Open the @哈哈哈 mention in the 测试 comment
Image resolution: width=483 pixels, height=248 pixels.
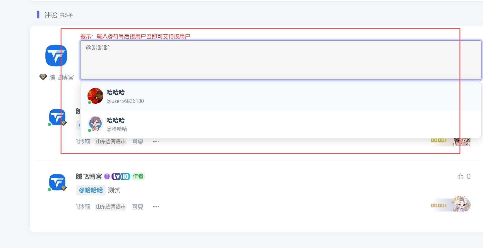tap(91, 190)
